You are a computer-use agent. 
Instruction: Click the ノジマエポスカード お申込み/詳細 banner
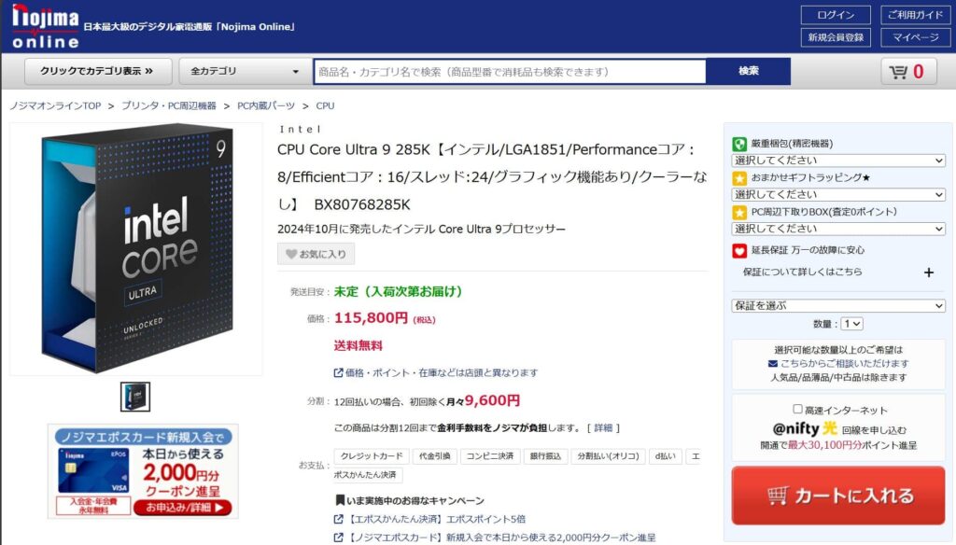coord(143,471)
